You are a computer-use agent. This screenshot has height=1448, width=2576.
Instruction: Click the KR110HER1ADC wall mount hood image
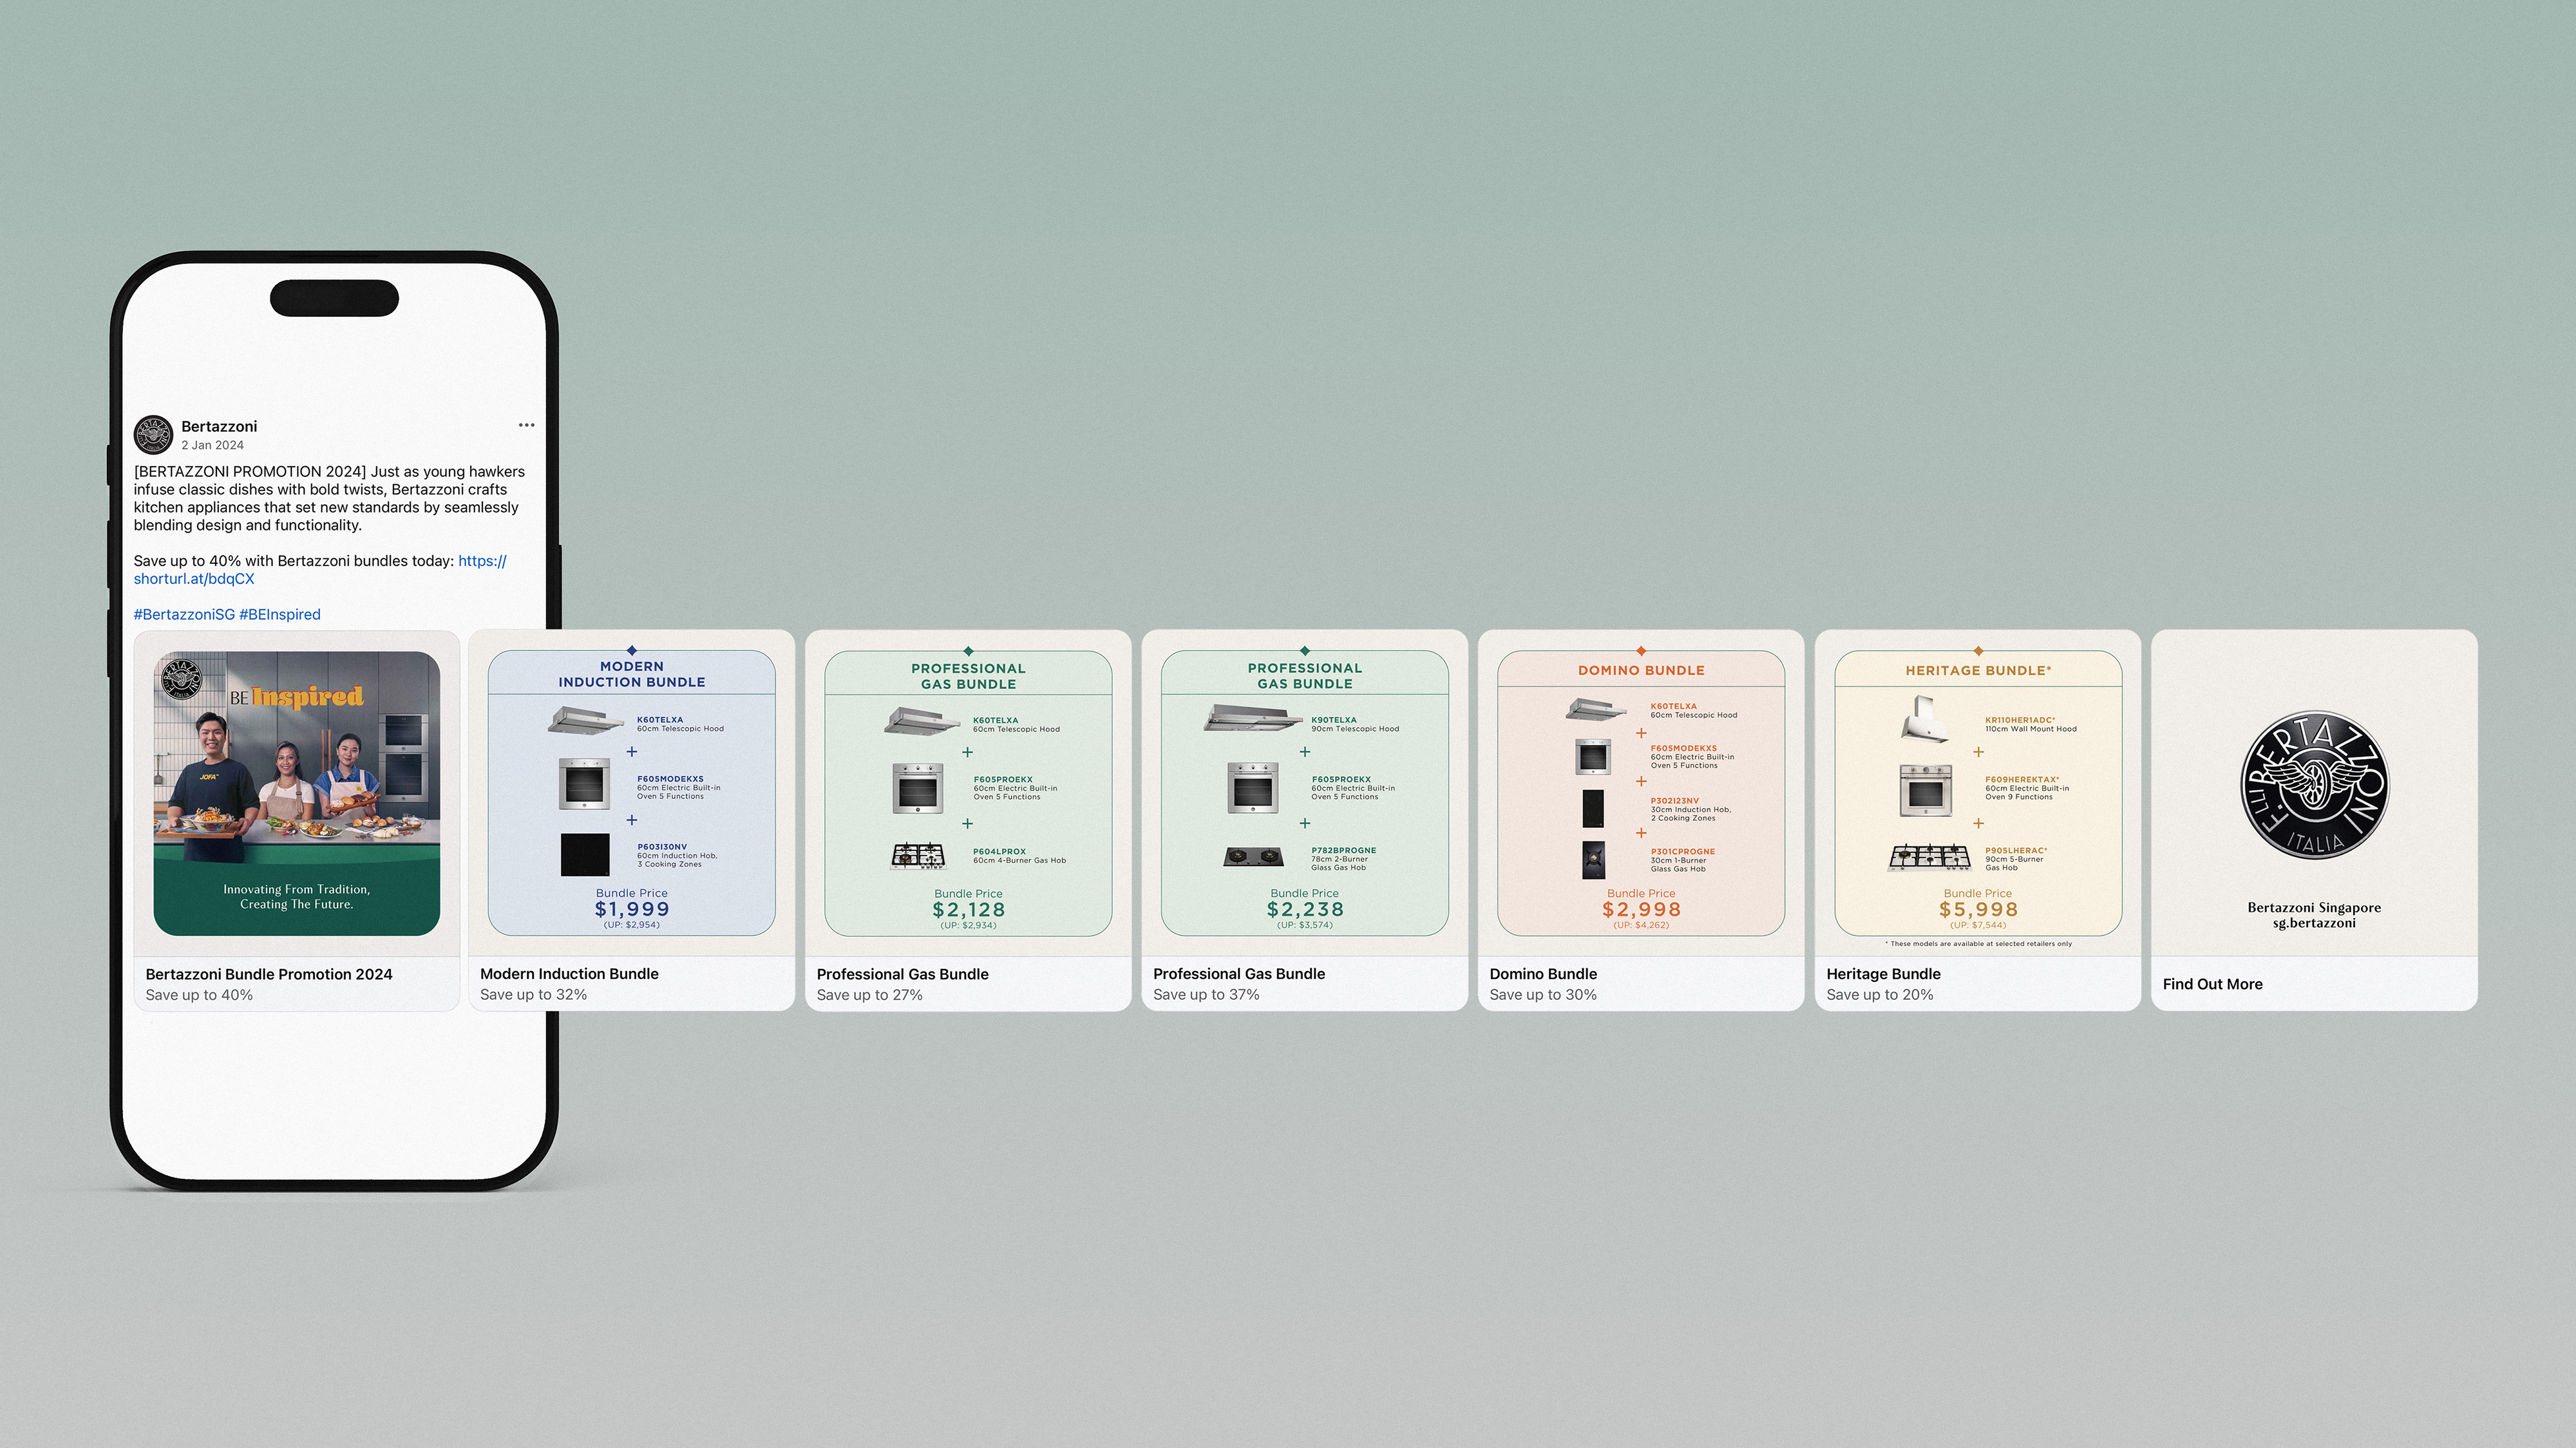pos(1925,719)
